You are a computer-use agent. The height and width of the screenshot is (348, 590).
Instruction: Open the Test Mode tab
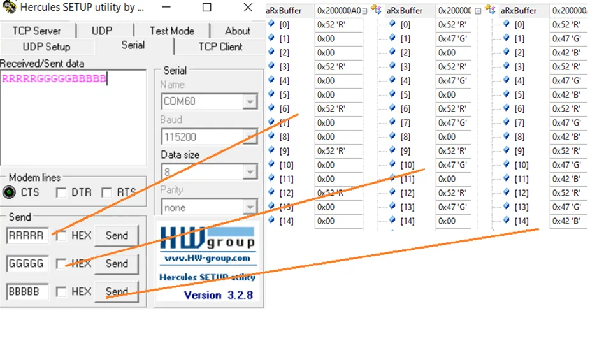click(x=172, y=31)
